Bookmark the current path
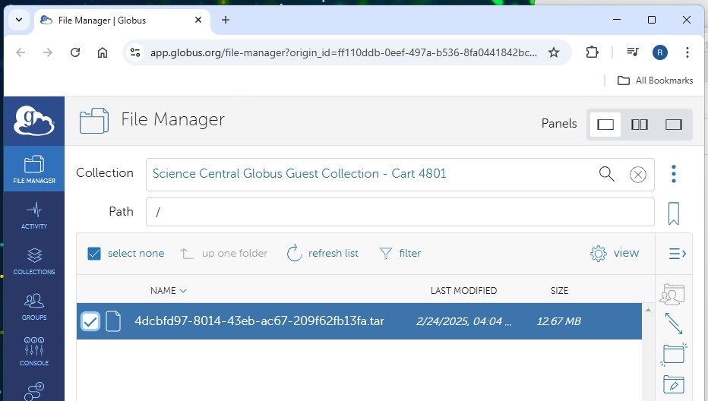708x401 pixels. pos(673,213)
